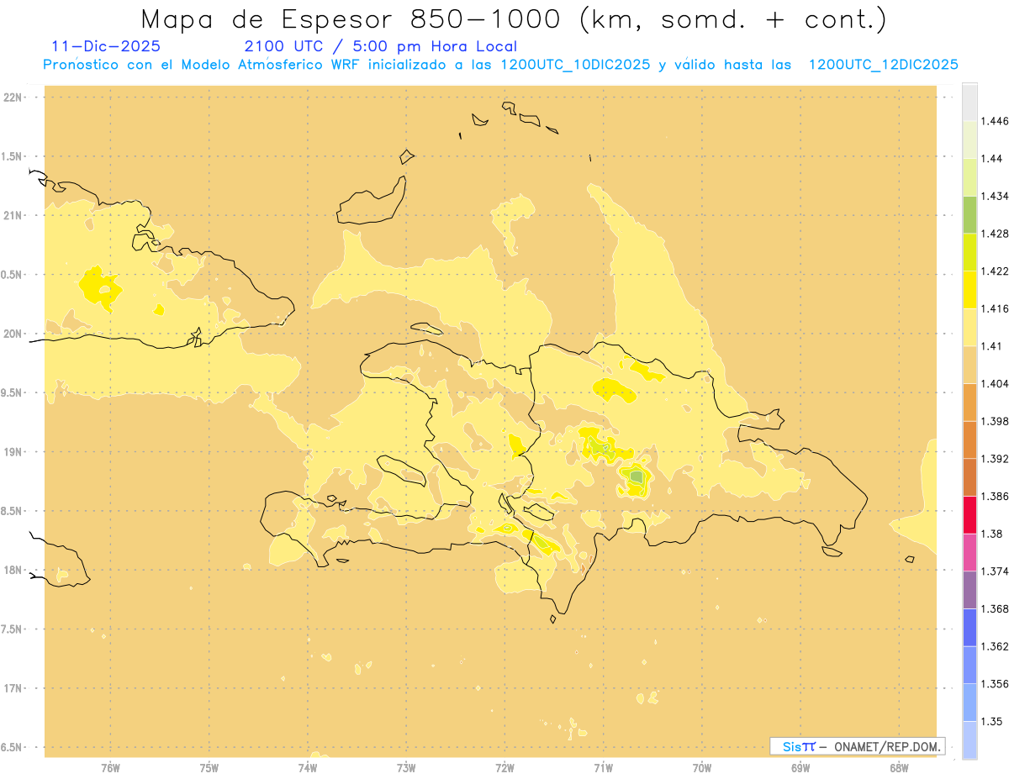Click the latitude axis label "21N"
This screenshot has width=1009, height=779.
[13, 215]
